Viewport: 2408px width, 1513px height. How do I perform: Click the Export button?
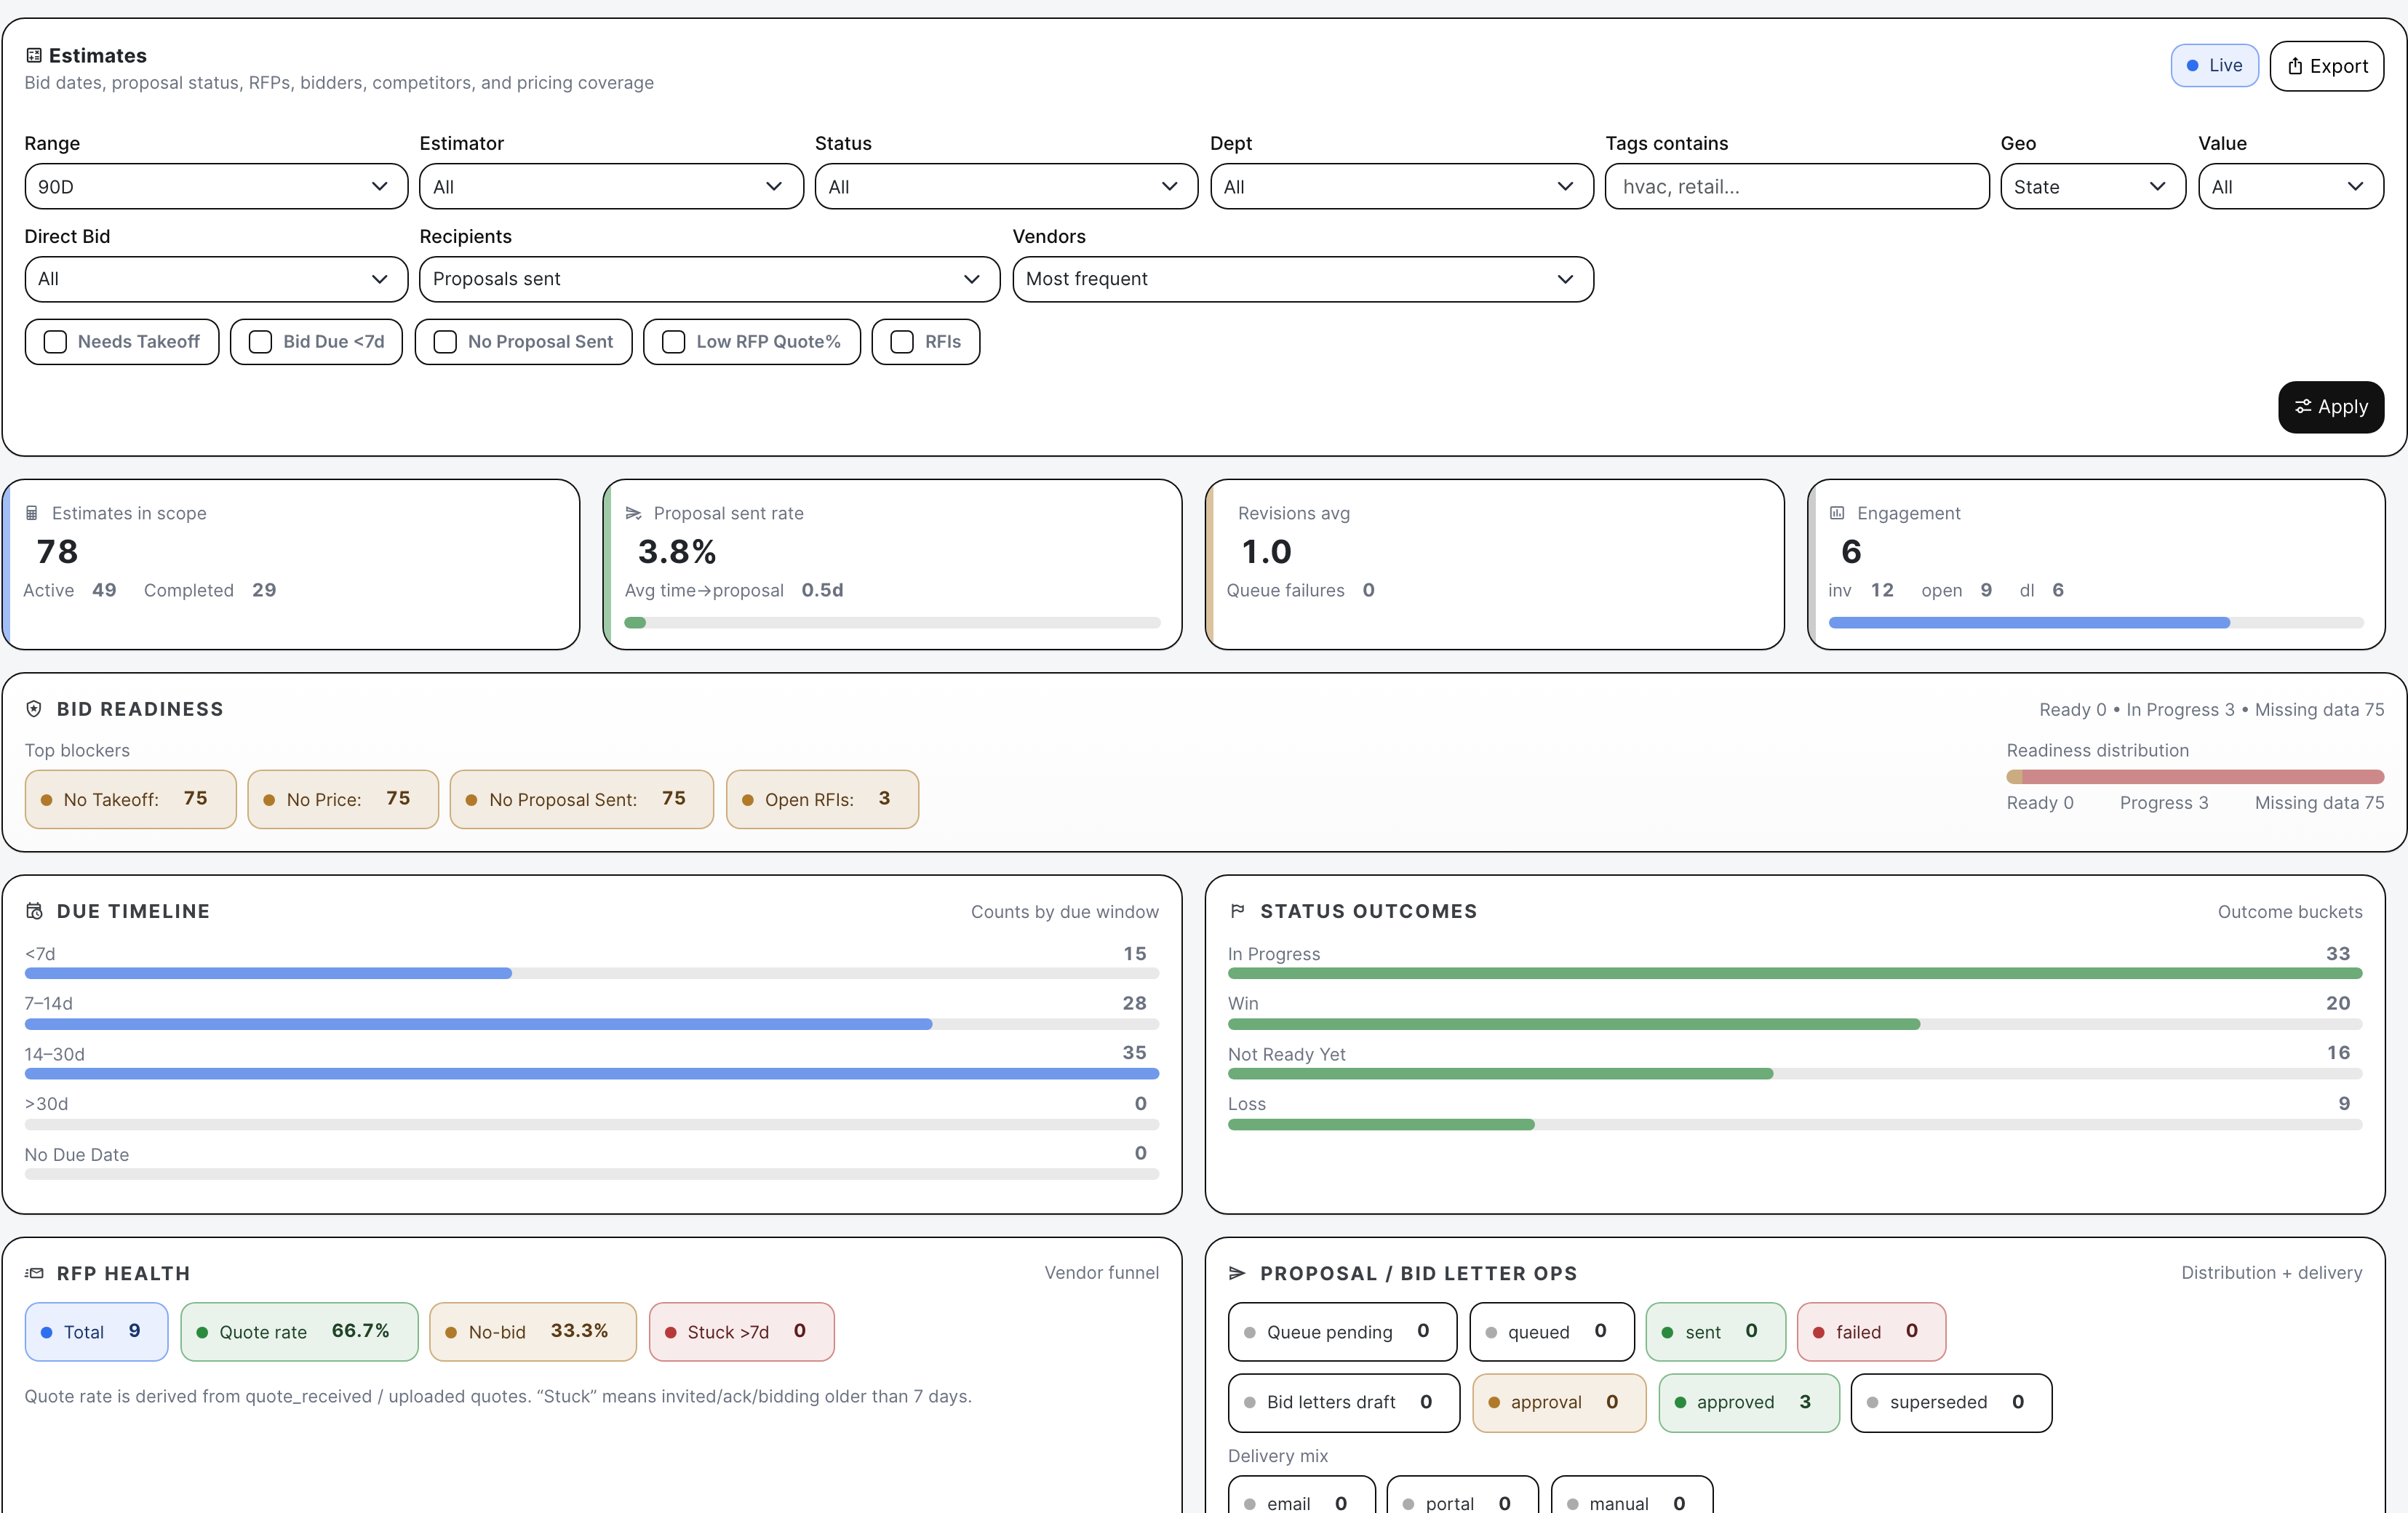[x=2327, y=66]
